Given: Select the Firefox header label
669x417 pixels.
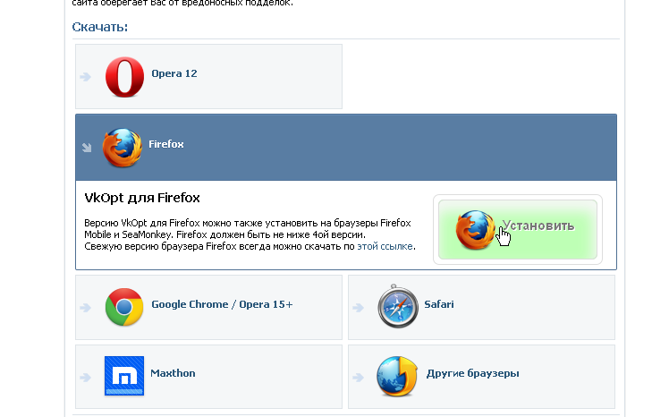Looking at the screenshot, I should [166, 144].
